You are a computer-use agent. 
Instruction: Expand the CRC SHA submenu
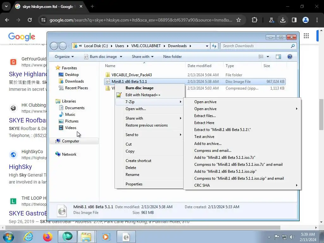tap(242, 185)
